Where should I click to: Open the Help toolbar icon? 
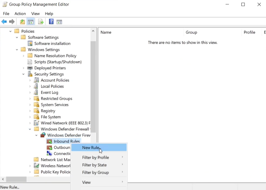coord(51,22)
